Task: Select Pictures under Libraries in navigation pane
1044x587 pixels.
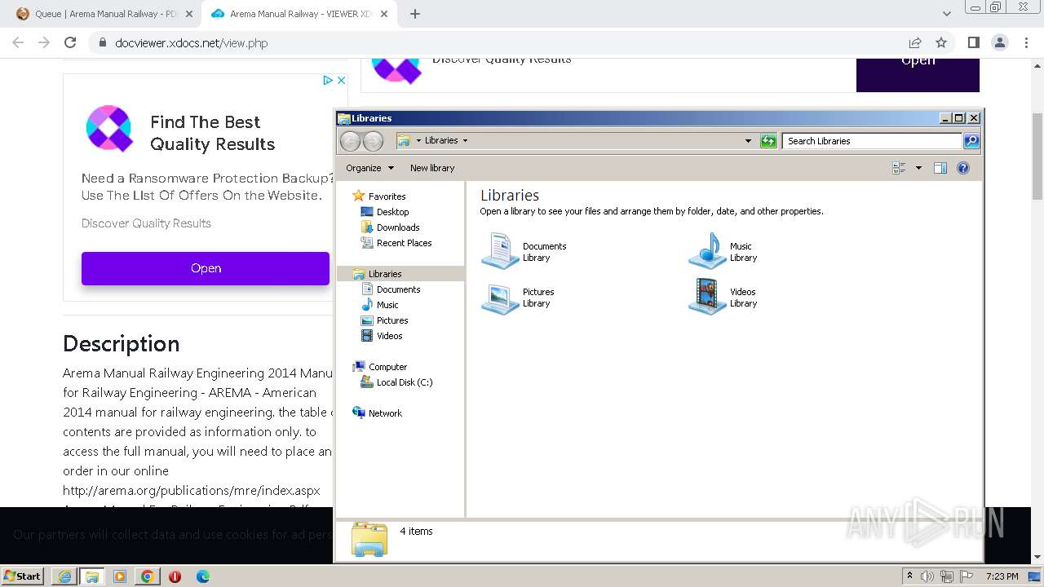Action: (x=392, y=320)
